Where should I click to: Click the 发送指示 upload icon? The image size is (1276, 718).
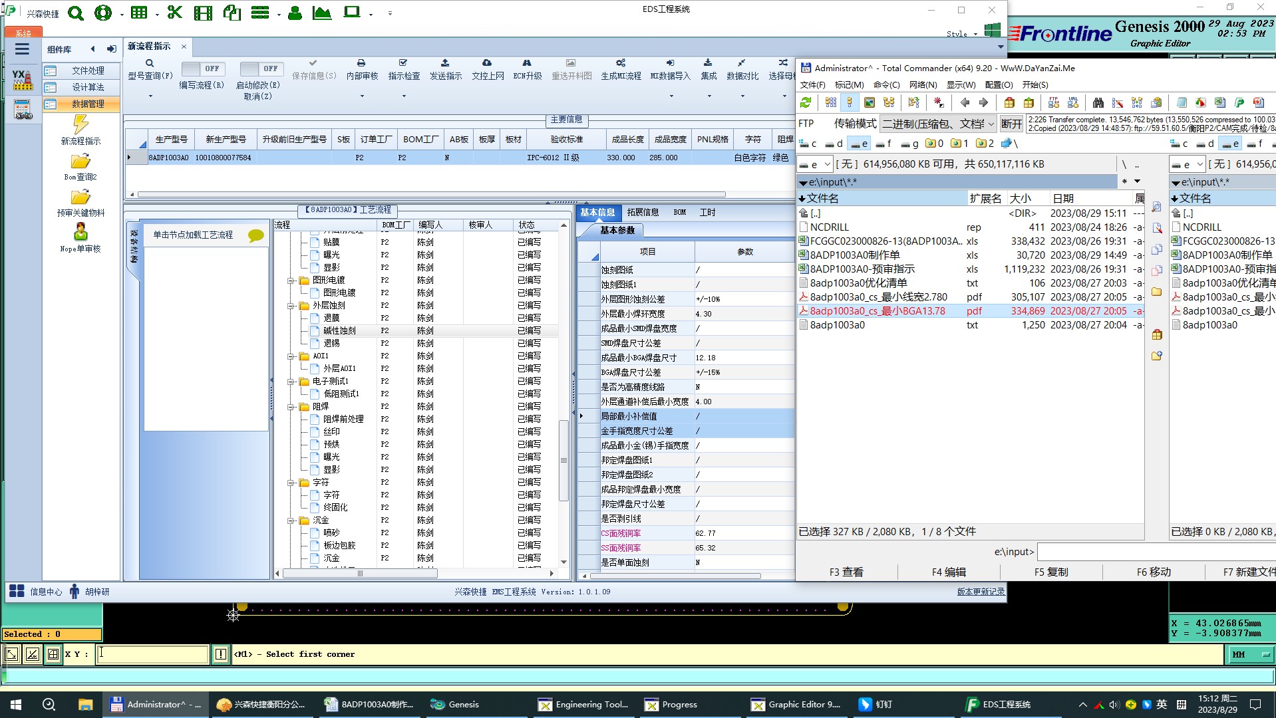tap(445, 62)
